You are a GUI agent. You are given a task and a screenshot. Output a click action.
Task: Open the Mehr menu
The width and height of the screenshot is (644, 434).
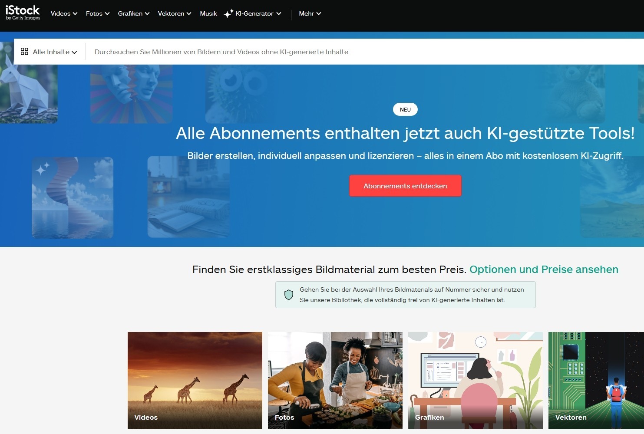pos(310,13)
